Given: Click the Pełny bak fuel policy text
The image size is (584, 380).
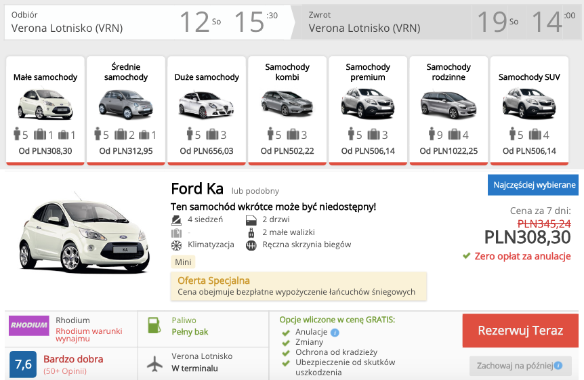Looking at the screenshot, I should point(190,332).
